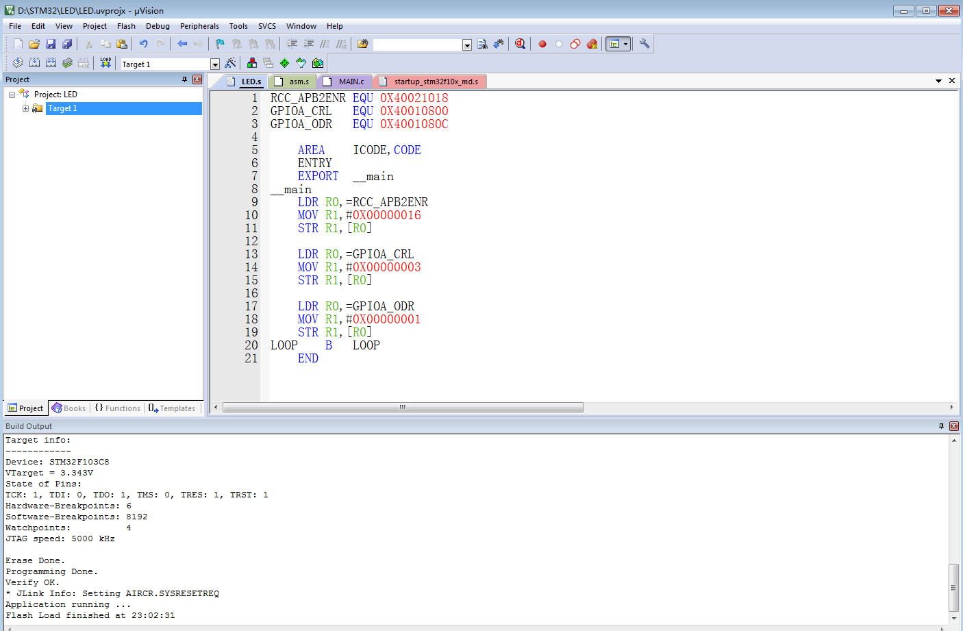Create a new file using toolbar icon
Image resolution: width=963 pixels, height=631 pixels.
(x=18, y=44)
